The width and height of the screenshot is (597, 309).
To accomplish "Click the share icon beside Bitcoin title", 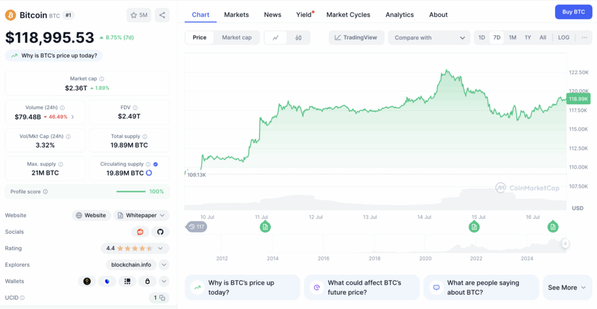I will click(162, 15).
